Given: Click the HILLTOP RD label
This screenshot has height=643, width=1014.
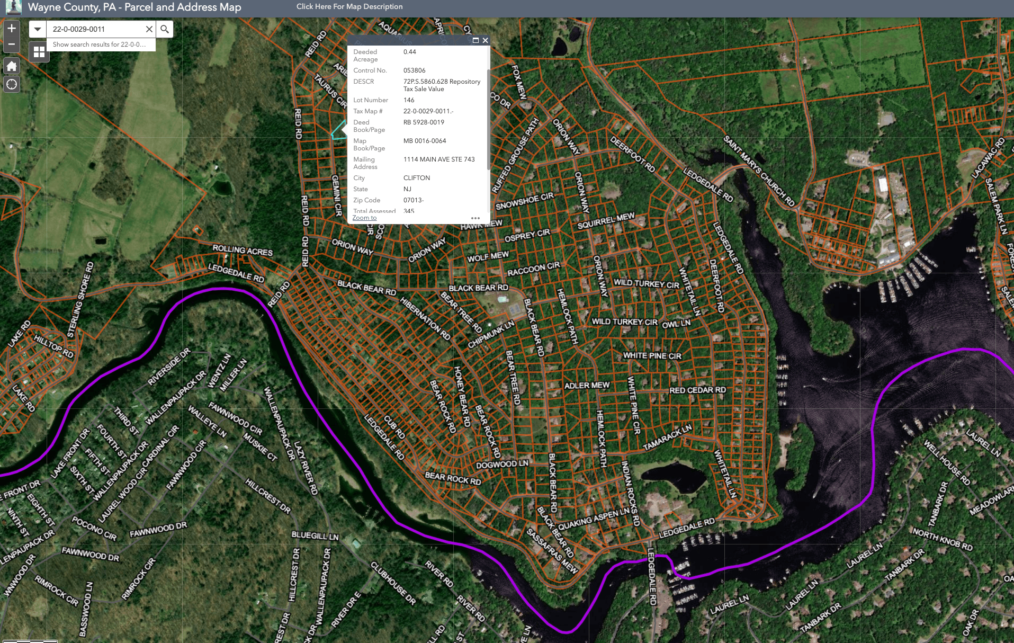Looking at the screenshot, I should coord(53,345).
